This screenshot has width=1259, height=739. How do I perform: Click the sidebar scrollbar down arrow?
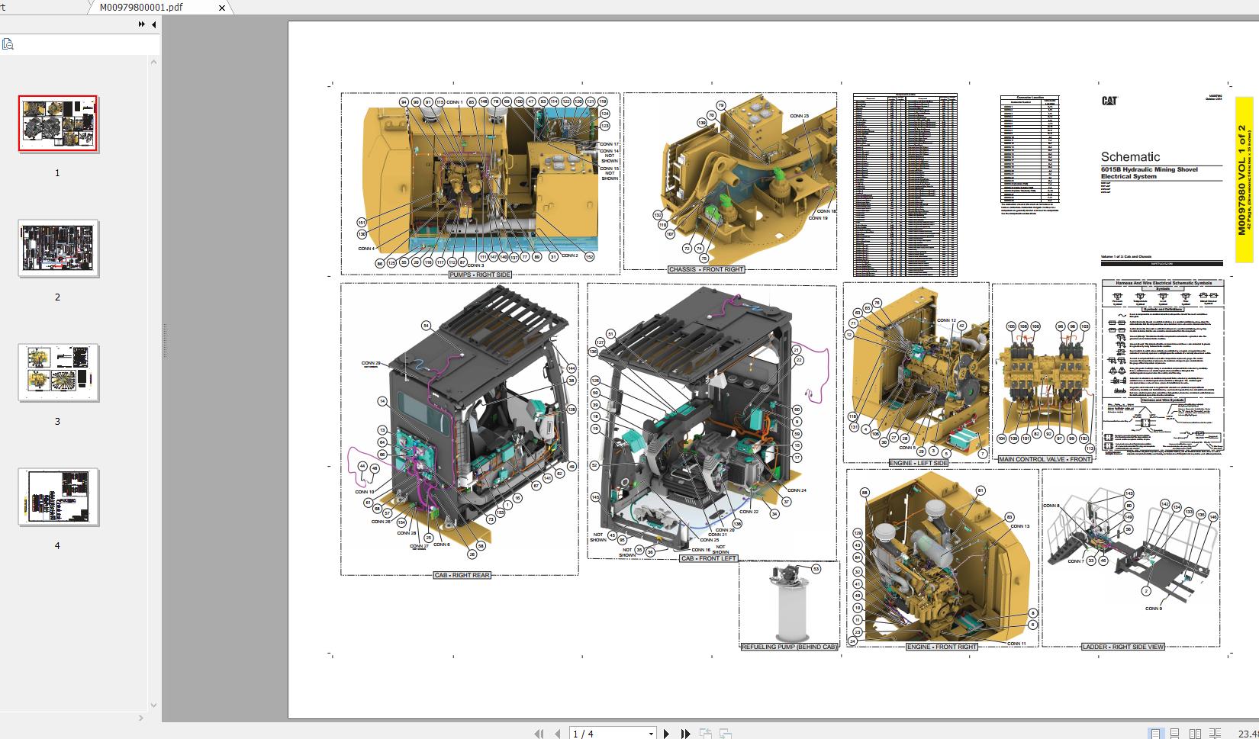153,705
